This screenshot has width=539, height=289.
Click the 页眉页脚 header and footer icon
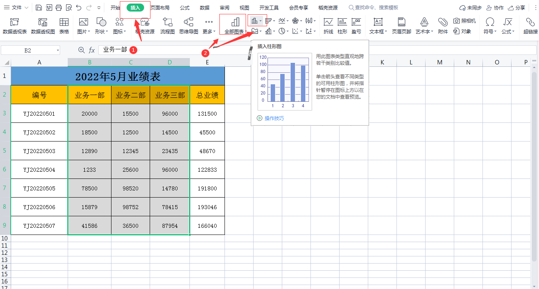(402, 26)
